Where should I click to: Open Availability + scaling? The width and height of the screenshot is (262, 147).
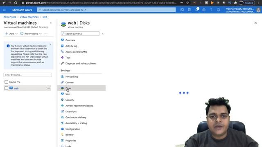click(76, 123)
